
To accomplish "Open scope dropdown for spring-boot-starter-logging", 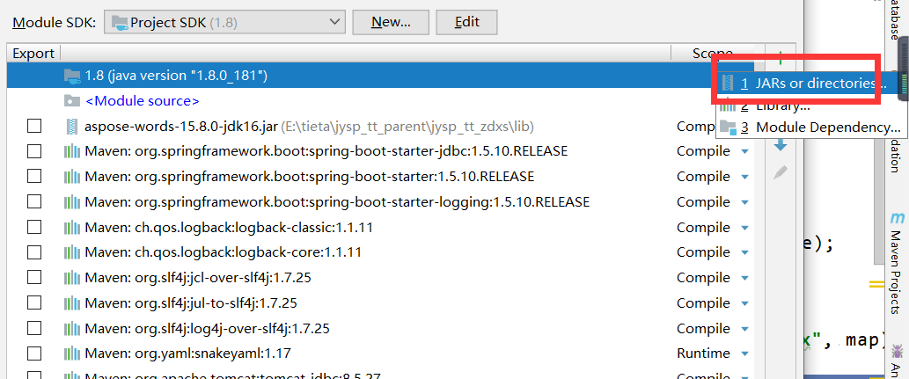I will click(x=745, y=203).
